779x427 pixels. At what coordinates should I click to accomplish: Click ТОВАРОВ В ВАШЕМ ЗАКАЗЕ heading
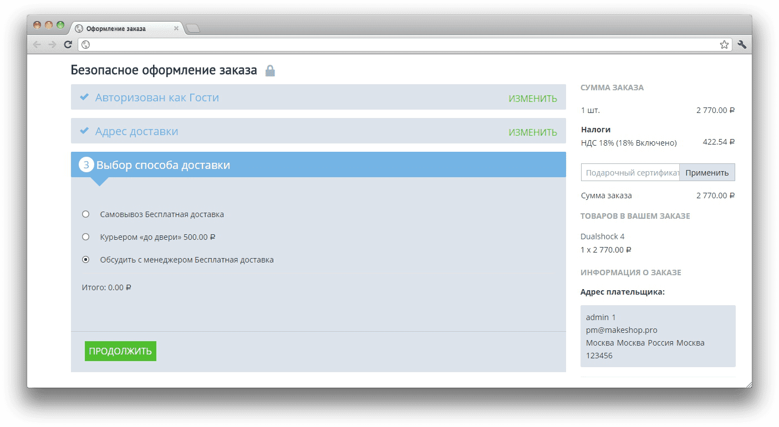635,216
